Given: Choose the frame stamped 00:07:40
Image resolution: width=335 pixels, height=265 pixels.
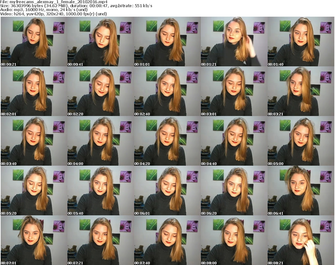Looking at the screenshot, I should click(x=167, y=240).
